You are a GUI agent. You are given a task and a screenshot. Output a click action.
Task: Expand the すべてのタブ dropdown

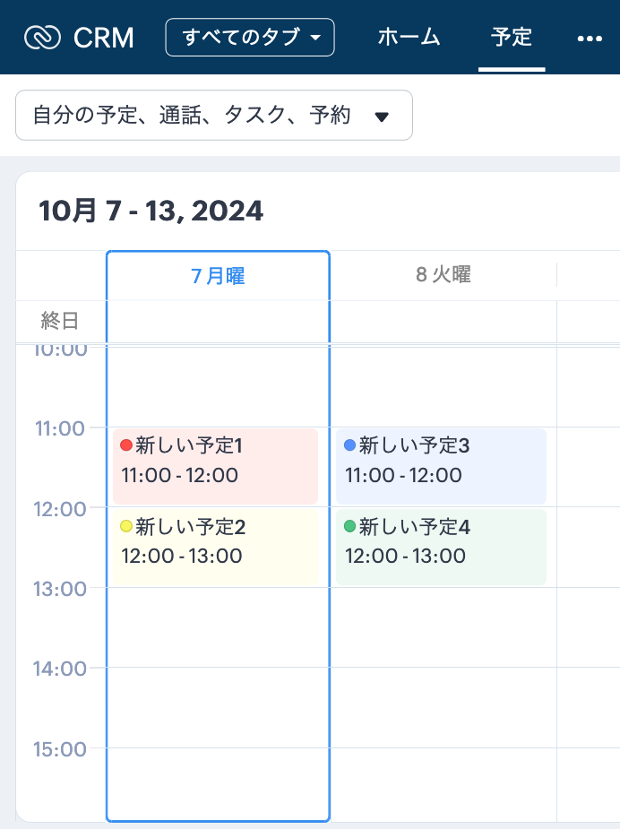tap(250, 38)
